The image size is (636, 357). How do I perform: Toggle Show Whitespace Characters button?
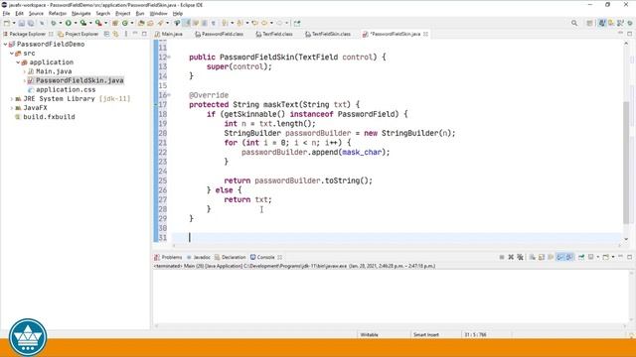(214, 23)
